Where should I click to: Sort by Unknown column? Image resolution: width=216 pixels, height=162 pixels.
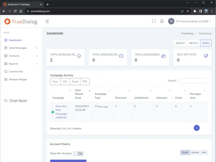tap(163, 94)
